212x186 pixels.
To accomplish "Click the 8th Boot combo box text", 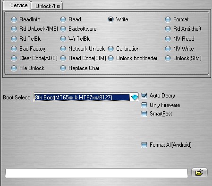I will (x=82, y=97).
